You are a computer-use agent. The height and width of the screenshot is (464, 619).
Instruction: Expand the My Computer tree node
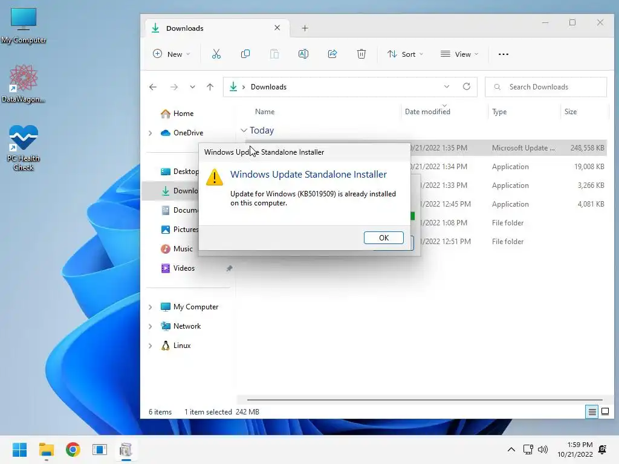(150, 307)
